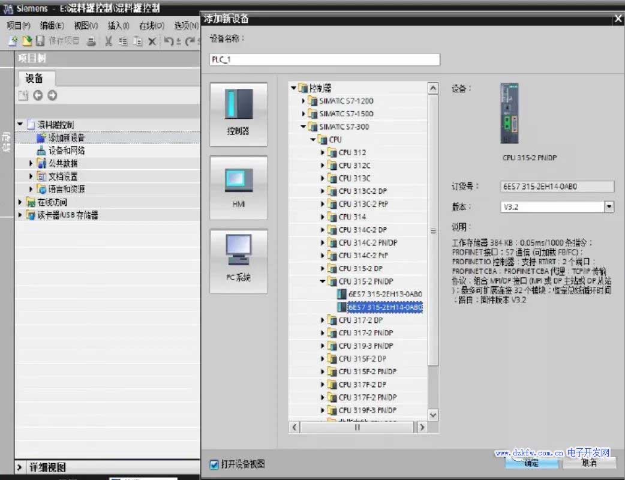Viewport: 625px width, 480px height.
Task: Click the print icon in the toolbar
Action: [x=91, y=41]
